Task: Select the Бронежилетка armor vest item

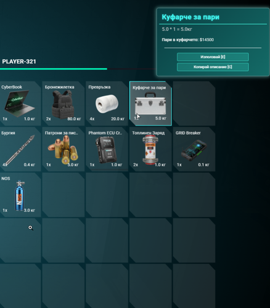Action: click(63, 103)
